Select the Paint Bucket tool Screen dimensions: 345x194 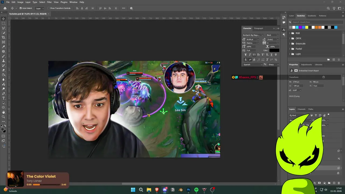tap(4, 75)
